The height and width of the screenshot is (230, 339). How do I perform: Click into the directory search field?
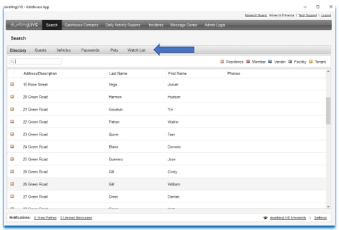(35, 61)
